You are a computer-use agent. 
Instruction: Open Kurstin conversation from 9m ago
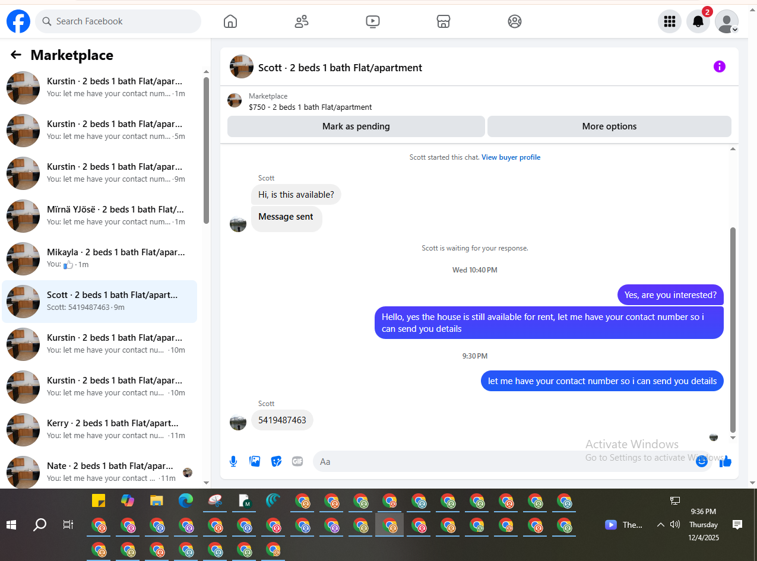click(x=100, y=173)
